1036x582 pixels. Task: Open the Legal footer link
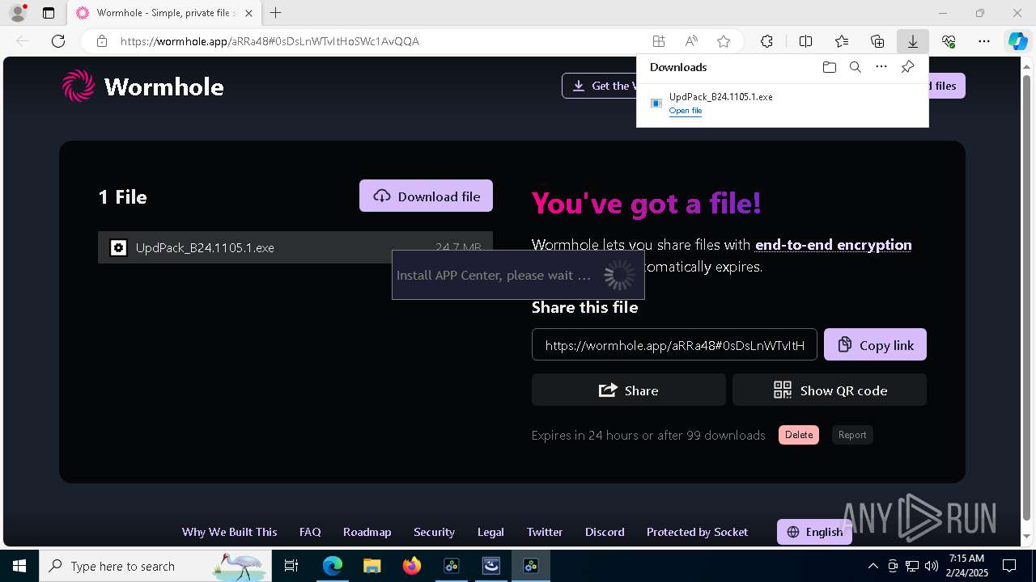[490, 532]
